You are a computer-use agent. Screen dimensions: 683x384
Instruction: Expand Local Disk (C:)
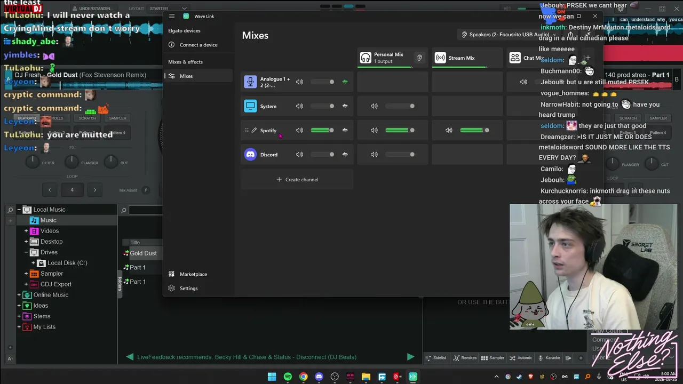33,263
